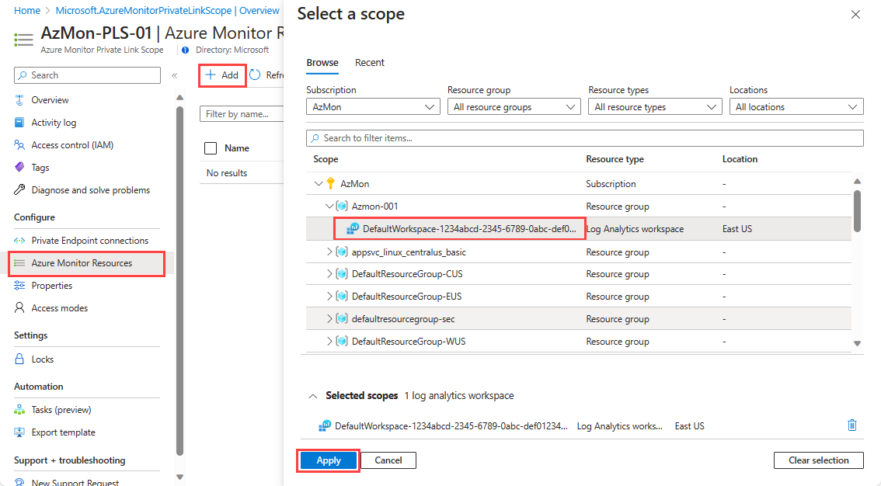Image resolution: width=881 pixels, height=486 pixels.
Task: Delete selected workspace with trash icon
Action: (x=852, y=425)
